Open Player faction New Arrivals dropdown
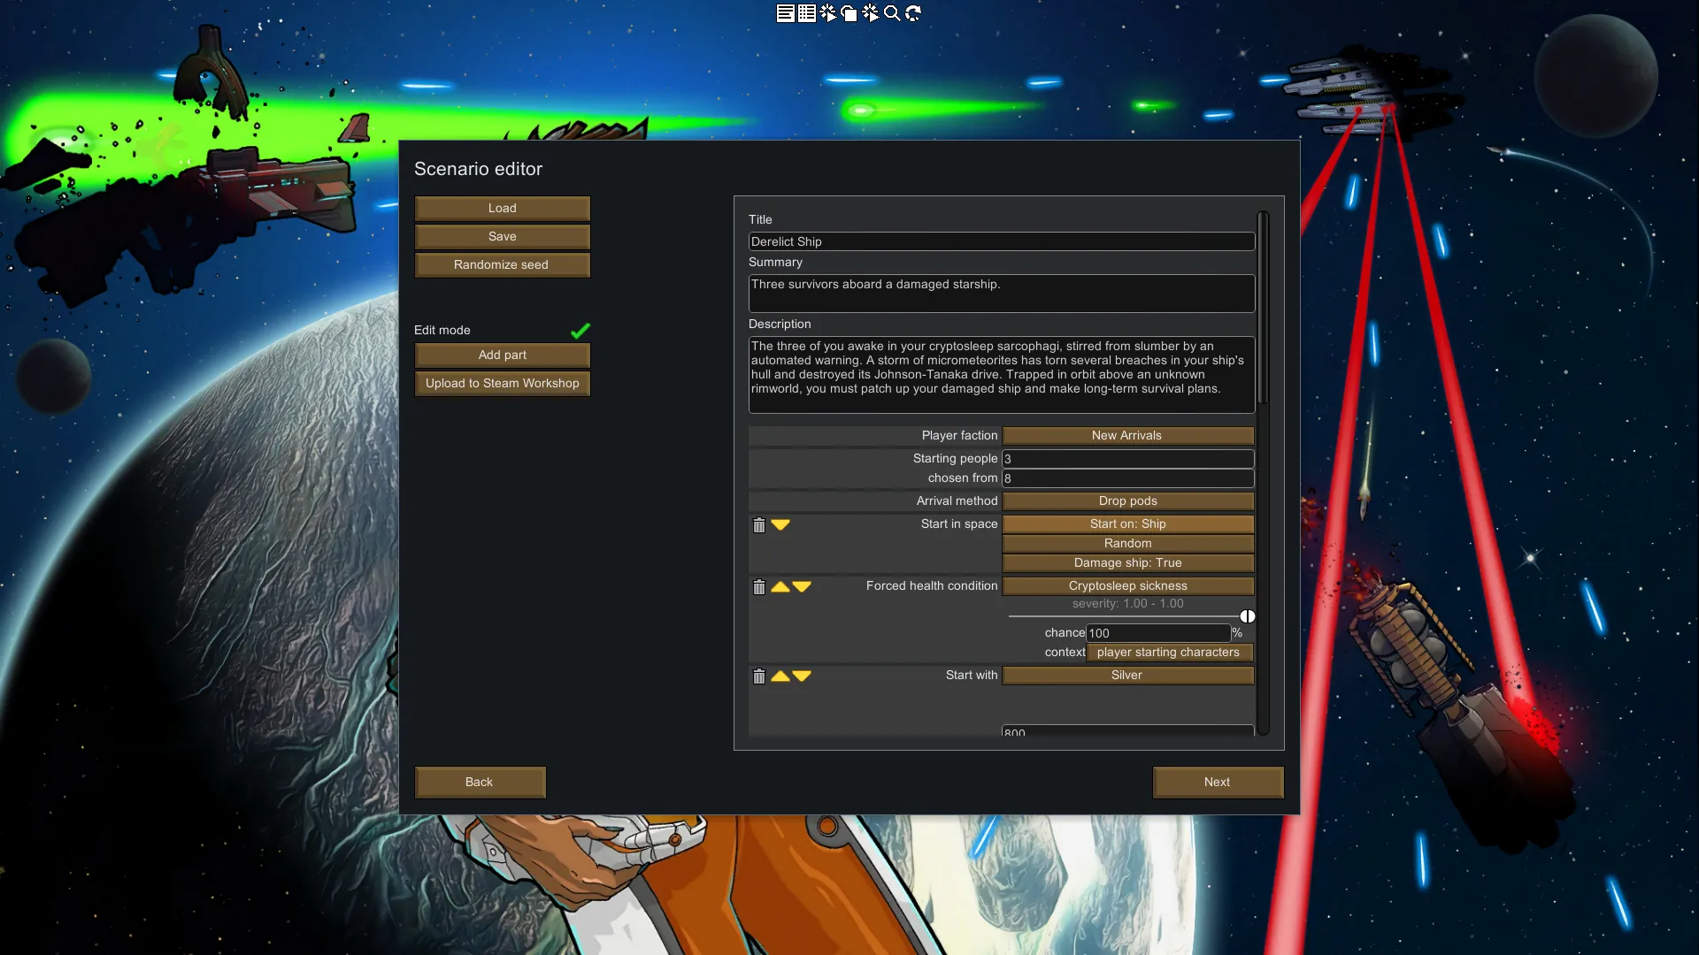The height and width of the screenshot is (955, 1699). click(x=1127, y=436)
